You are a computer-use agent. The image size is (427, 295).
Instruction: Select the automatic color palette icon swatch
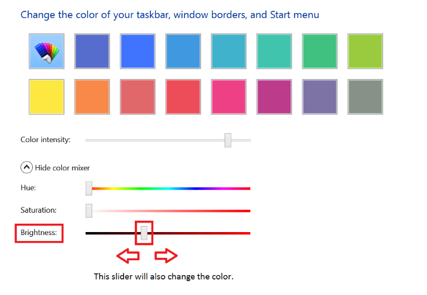click(x=47, y=51)
